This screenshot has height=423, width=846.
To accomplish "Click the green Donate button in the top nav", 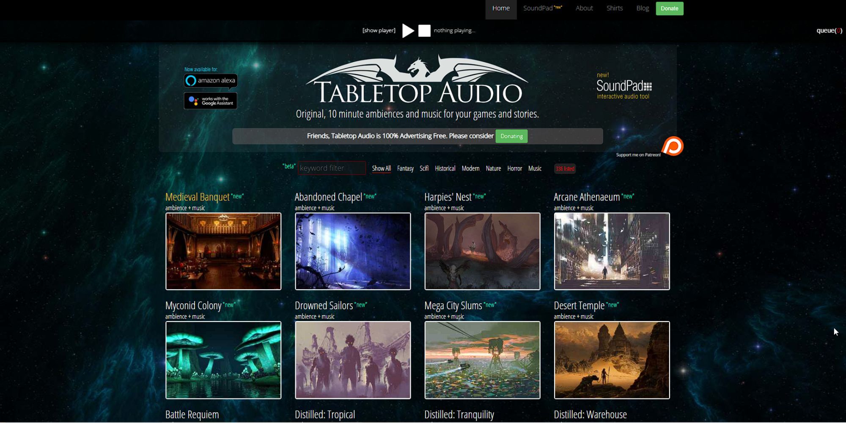I will pyautogui.click(x=670, y=8).
